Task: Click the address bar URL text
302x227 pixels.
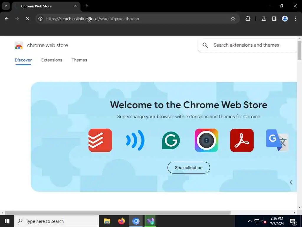Action: (x=92, y=19)
